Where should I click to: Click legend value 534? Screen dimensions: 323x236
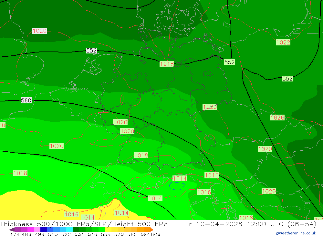tap(79, 234)
